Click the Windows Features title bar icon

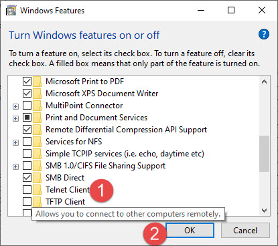(11, 11)
